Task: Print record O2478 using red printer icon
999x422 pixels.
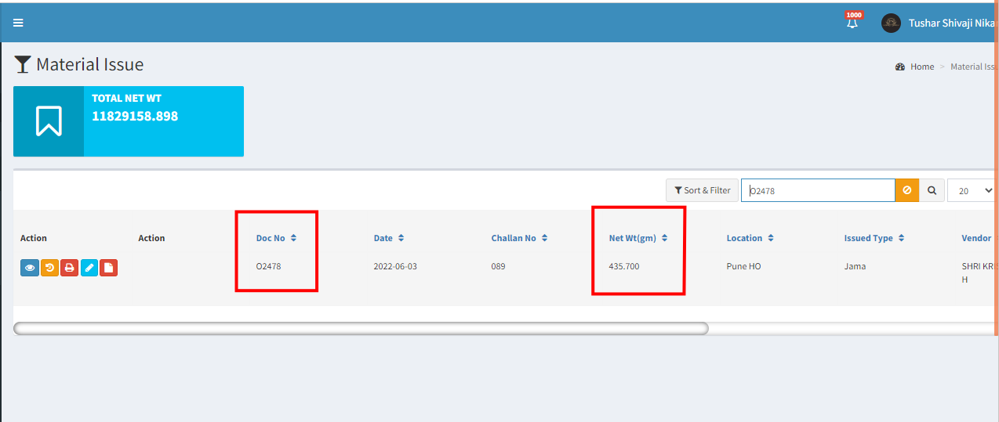Action: [69, 268]
